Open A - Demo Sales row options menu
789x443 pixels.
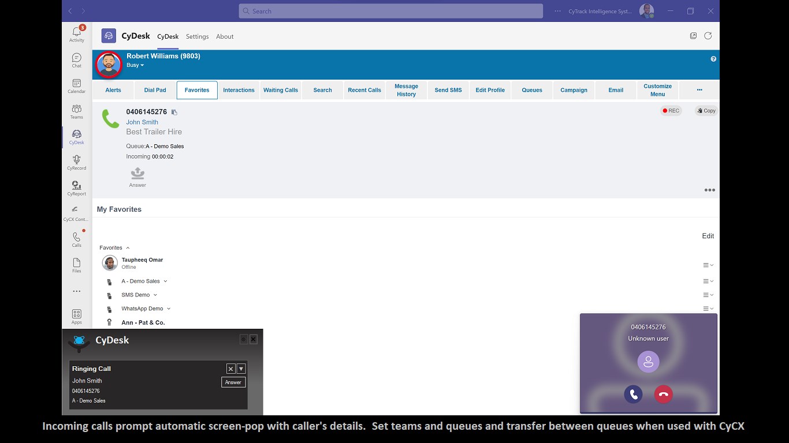click(708, 281)
